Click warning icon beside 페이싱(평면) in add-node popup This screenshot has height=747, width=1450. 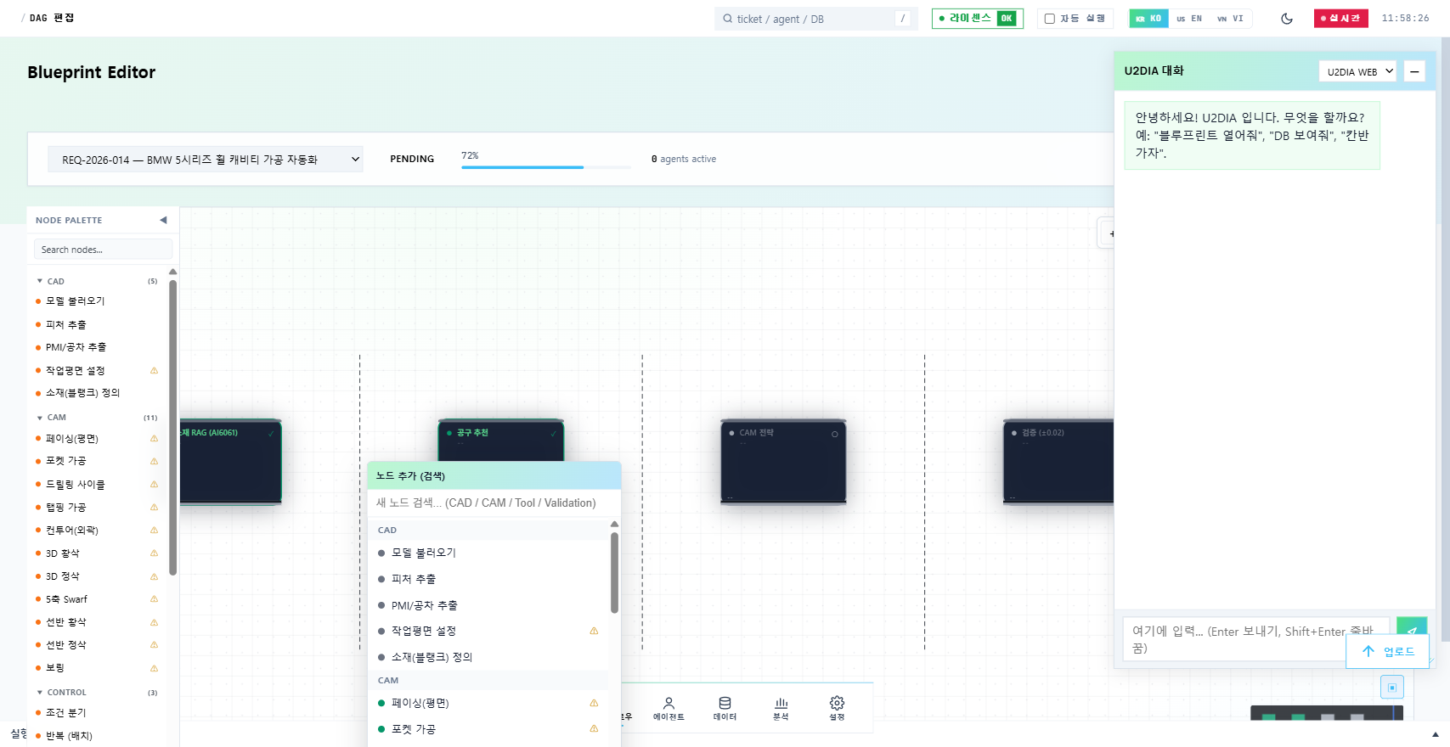pyautogui.click(x=594, y=703)
